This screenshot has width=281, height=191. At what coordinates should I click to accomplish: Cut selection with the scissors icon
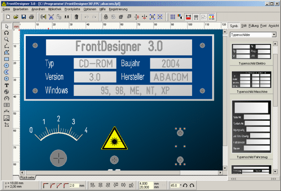tap(51, 17)
